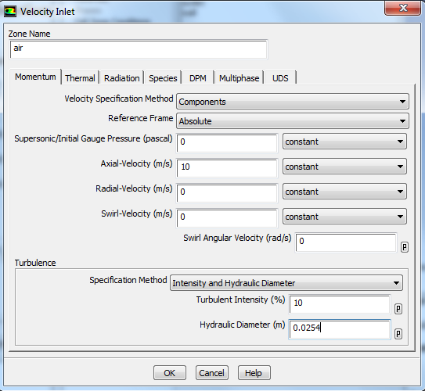Expand turbulence Specification Method dropdown
The image size is (425, 391).
click(x=286, y=283)
